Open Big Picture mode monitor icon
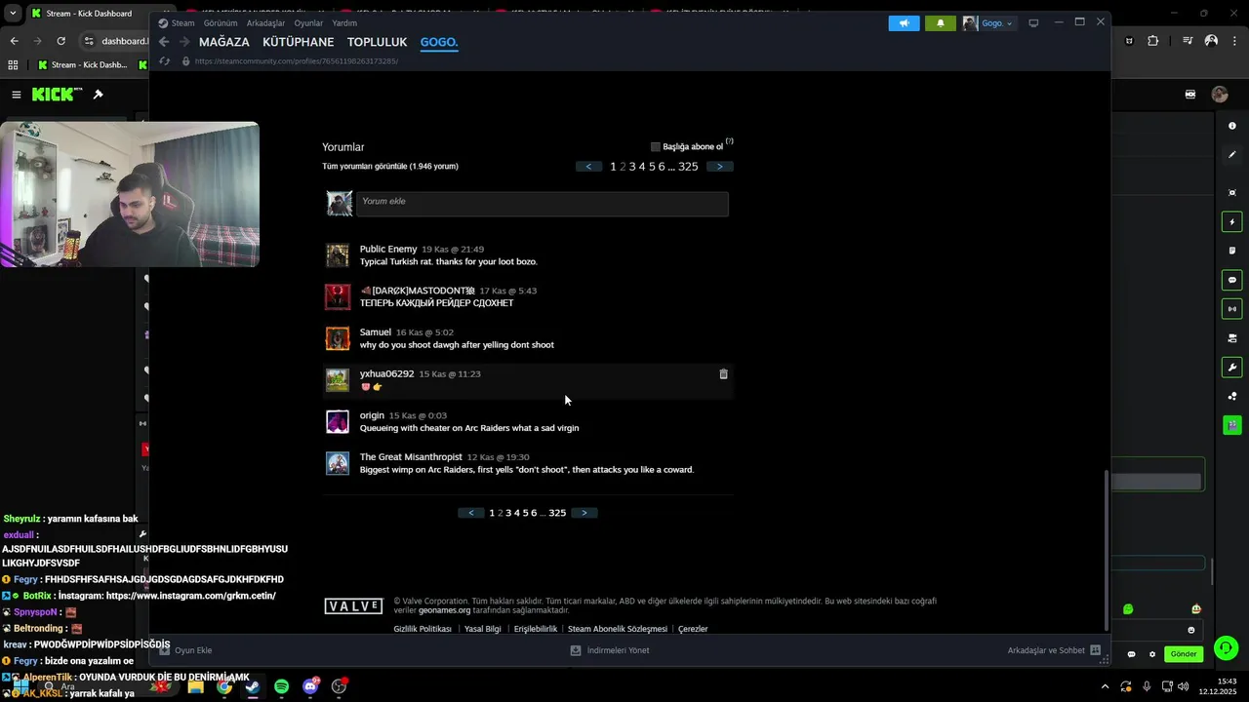The image size is (1249, 702). pyautogui.click(x=1033, y=23)
